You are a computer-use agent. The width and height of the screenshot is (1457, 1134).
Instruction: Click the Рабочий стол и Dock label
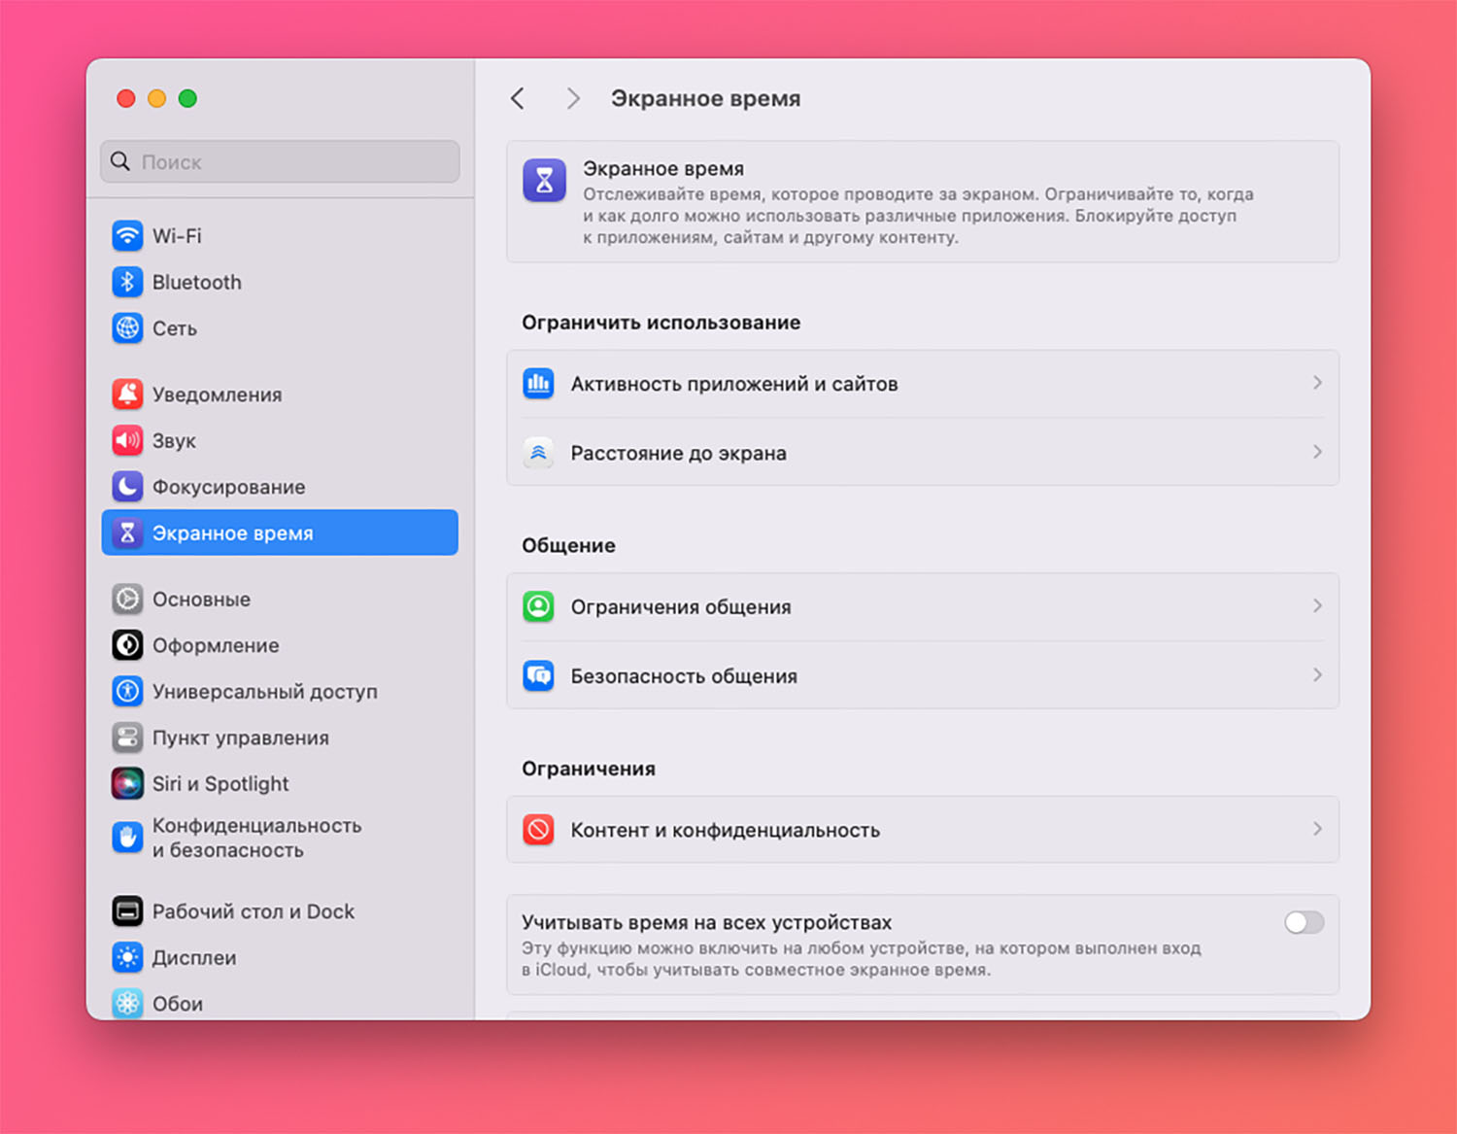click(254, 911)
